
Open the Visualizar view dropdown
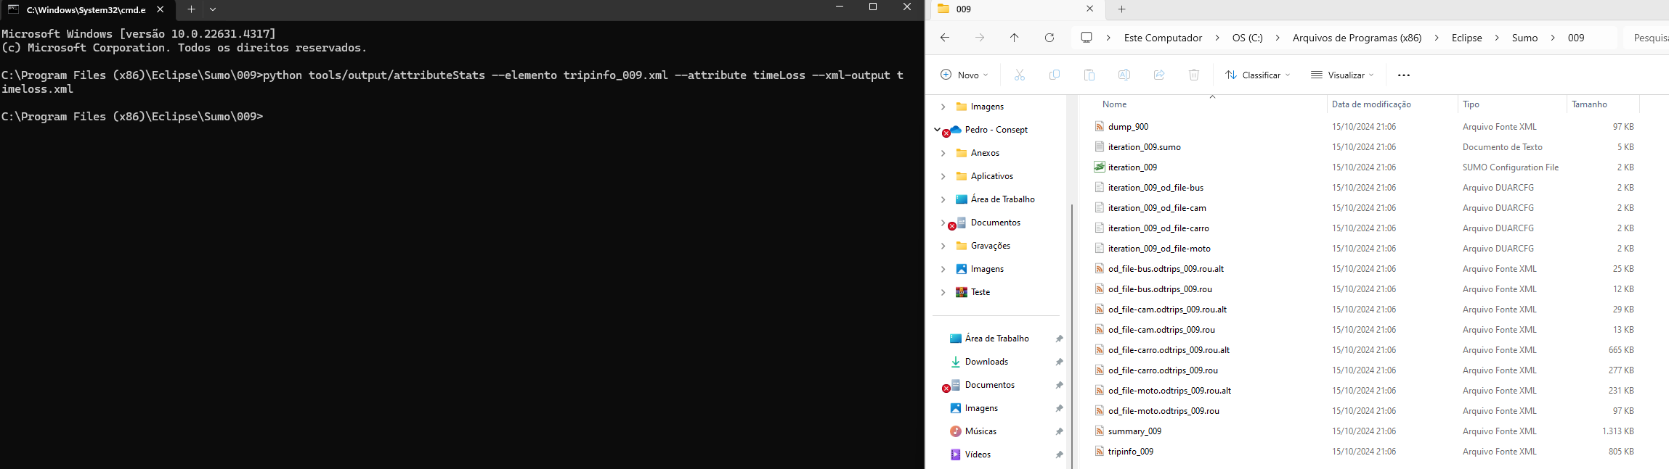(x=1342, y=75)
